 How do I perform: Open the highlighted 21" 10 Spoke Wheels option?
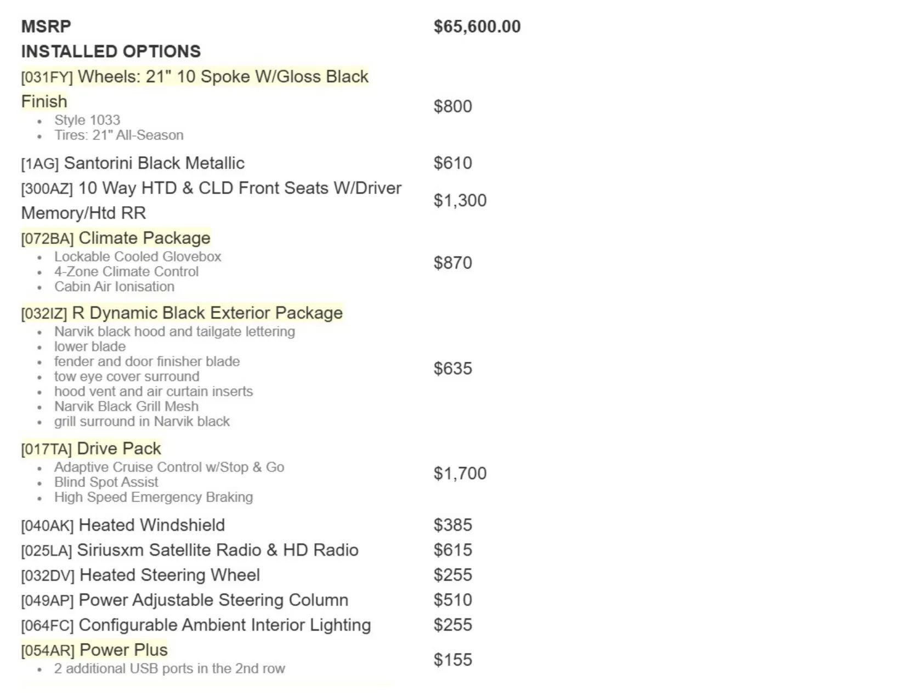tap(195, 89)
